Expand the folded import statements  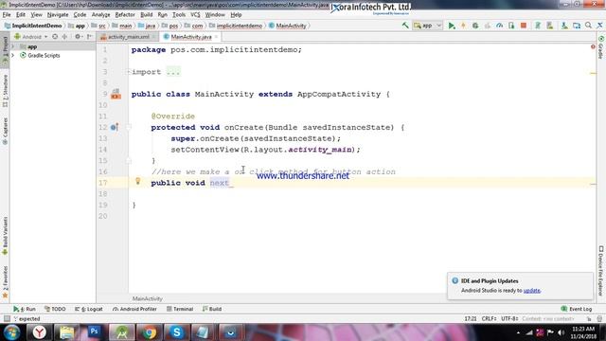[x=129, y=72]
